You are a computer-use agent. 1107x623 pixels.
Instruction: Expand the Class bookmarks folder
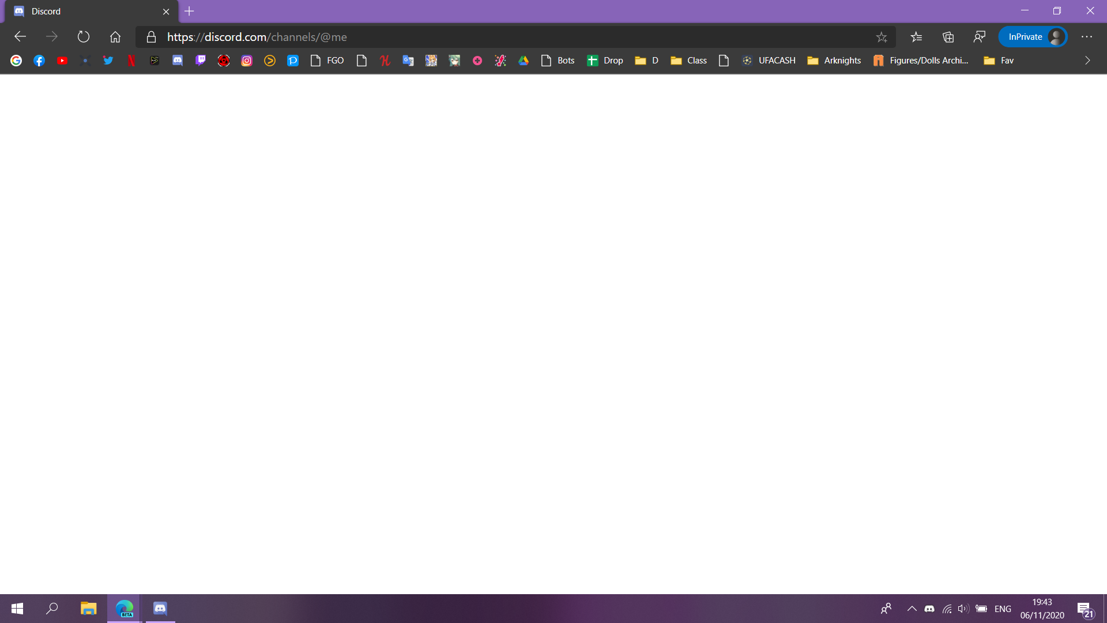[689, 61]
